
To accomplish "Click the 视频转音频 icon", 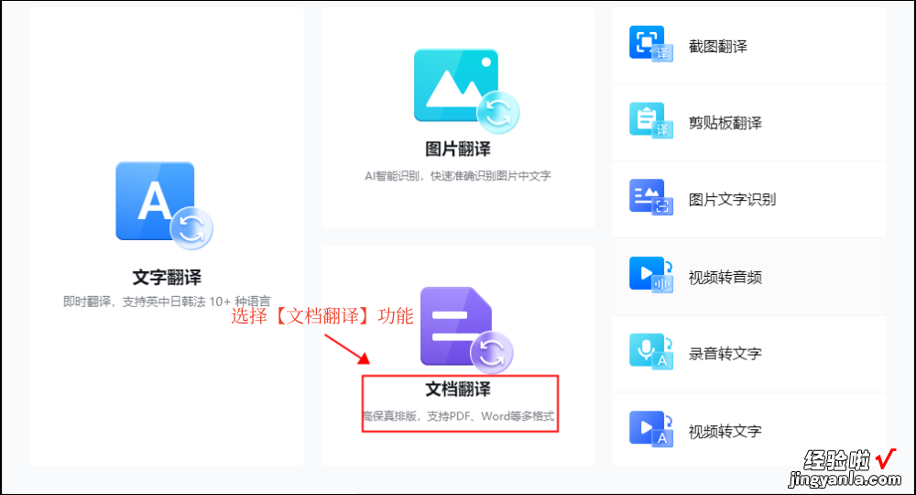I will tap(650, 274).
